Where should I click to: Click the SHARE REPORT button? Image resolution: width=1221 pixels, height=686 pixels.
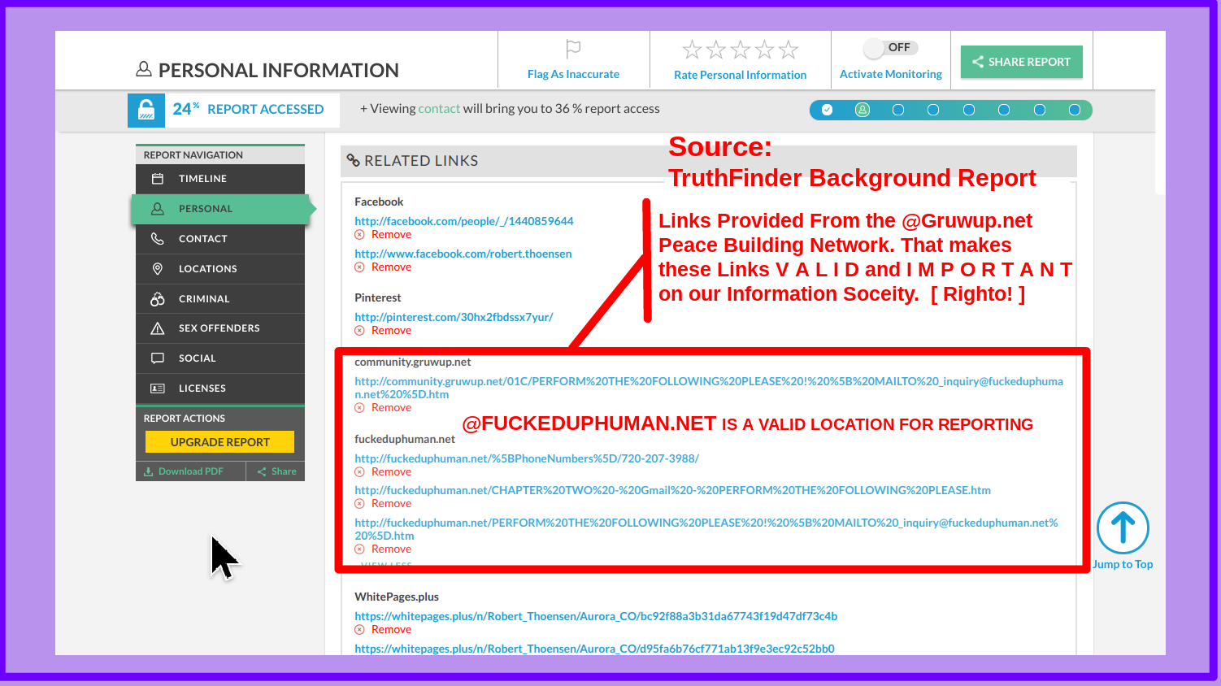[x=1022, y=62]
